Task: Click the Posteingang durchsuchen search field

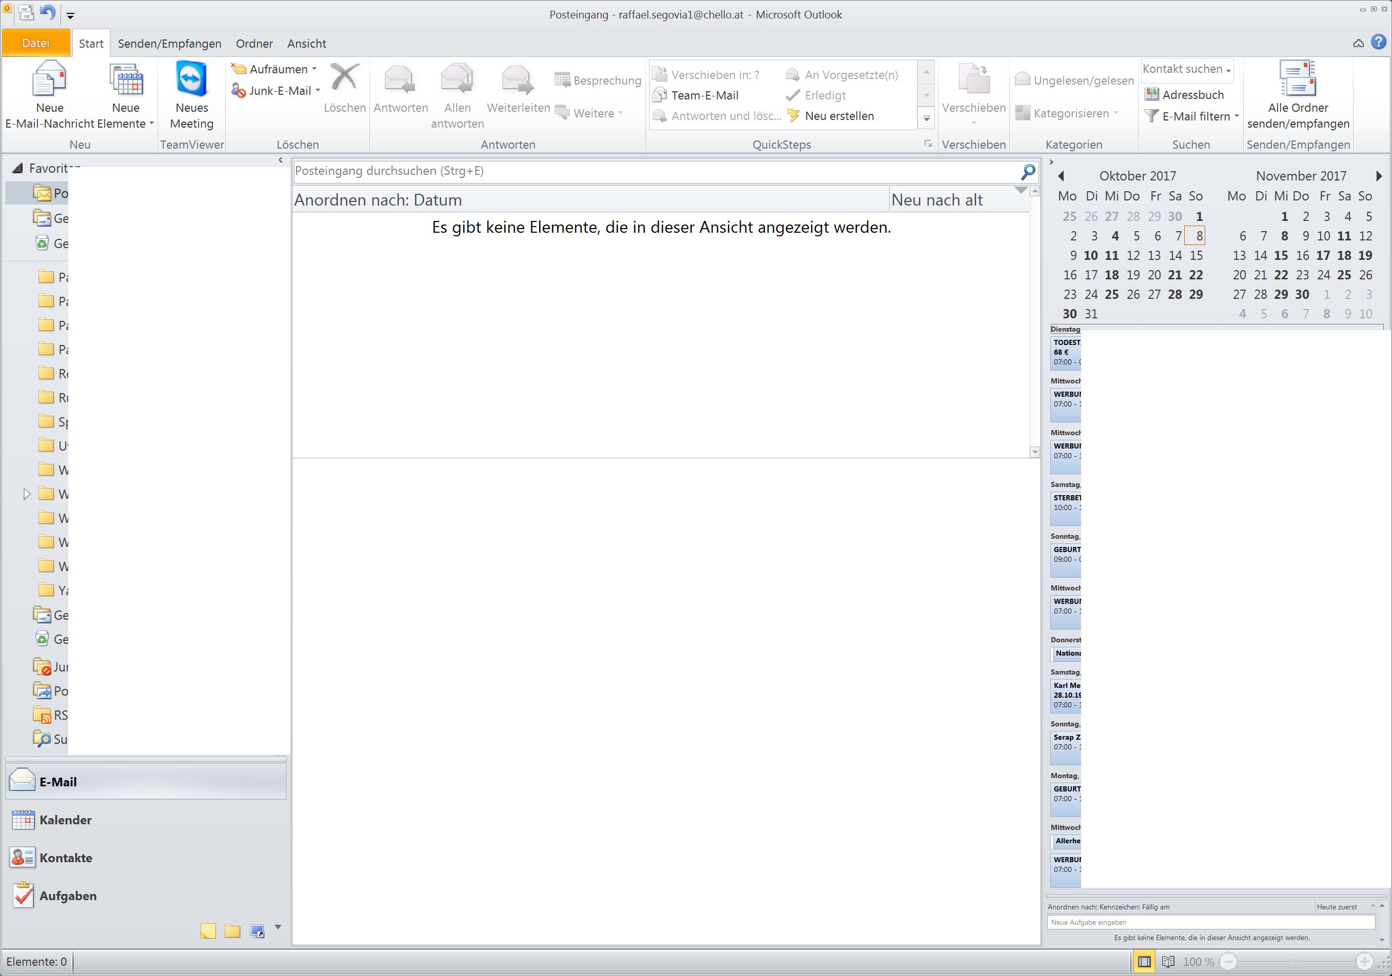Action: [655, 171]
